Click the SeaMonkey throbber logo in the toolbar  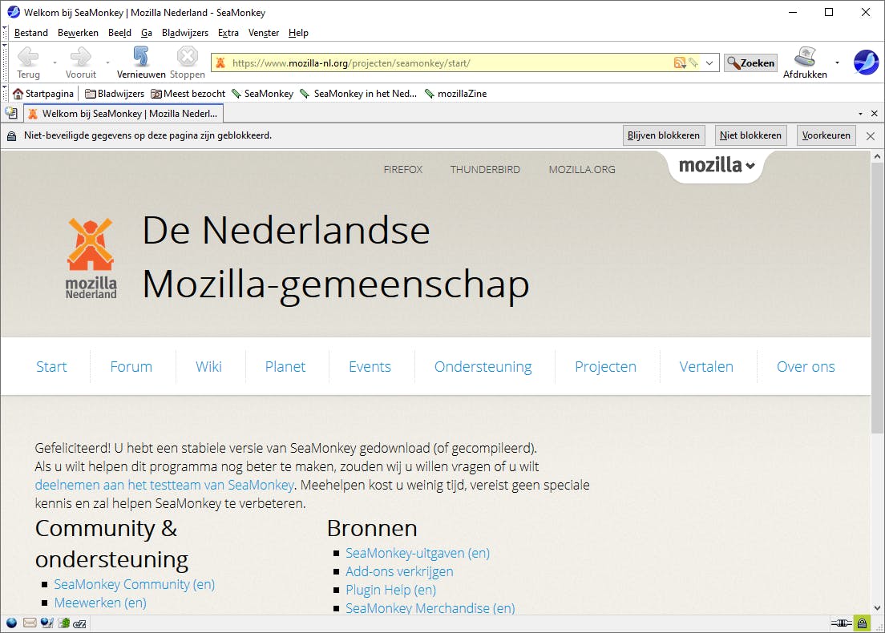866,62
